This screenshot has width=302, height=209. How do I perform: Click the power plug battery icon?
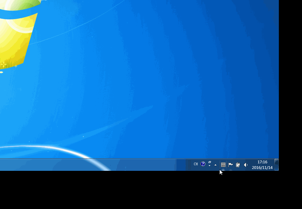coord(238,165)
